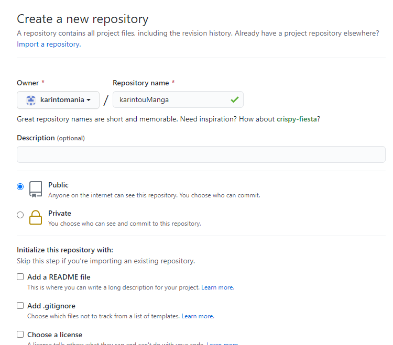Click 'Anyone on the internet can see' description

154,195
